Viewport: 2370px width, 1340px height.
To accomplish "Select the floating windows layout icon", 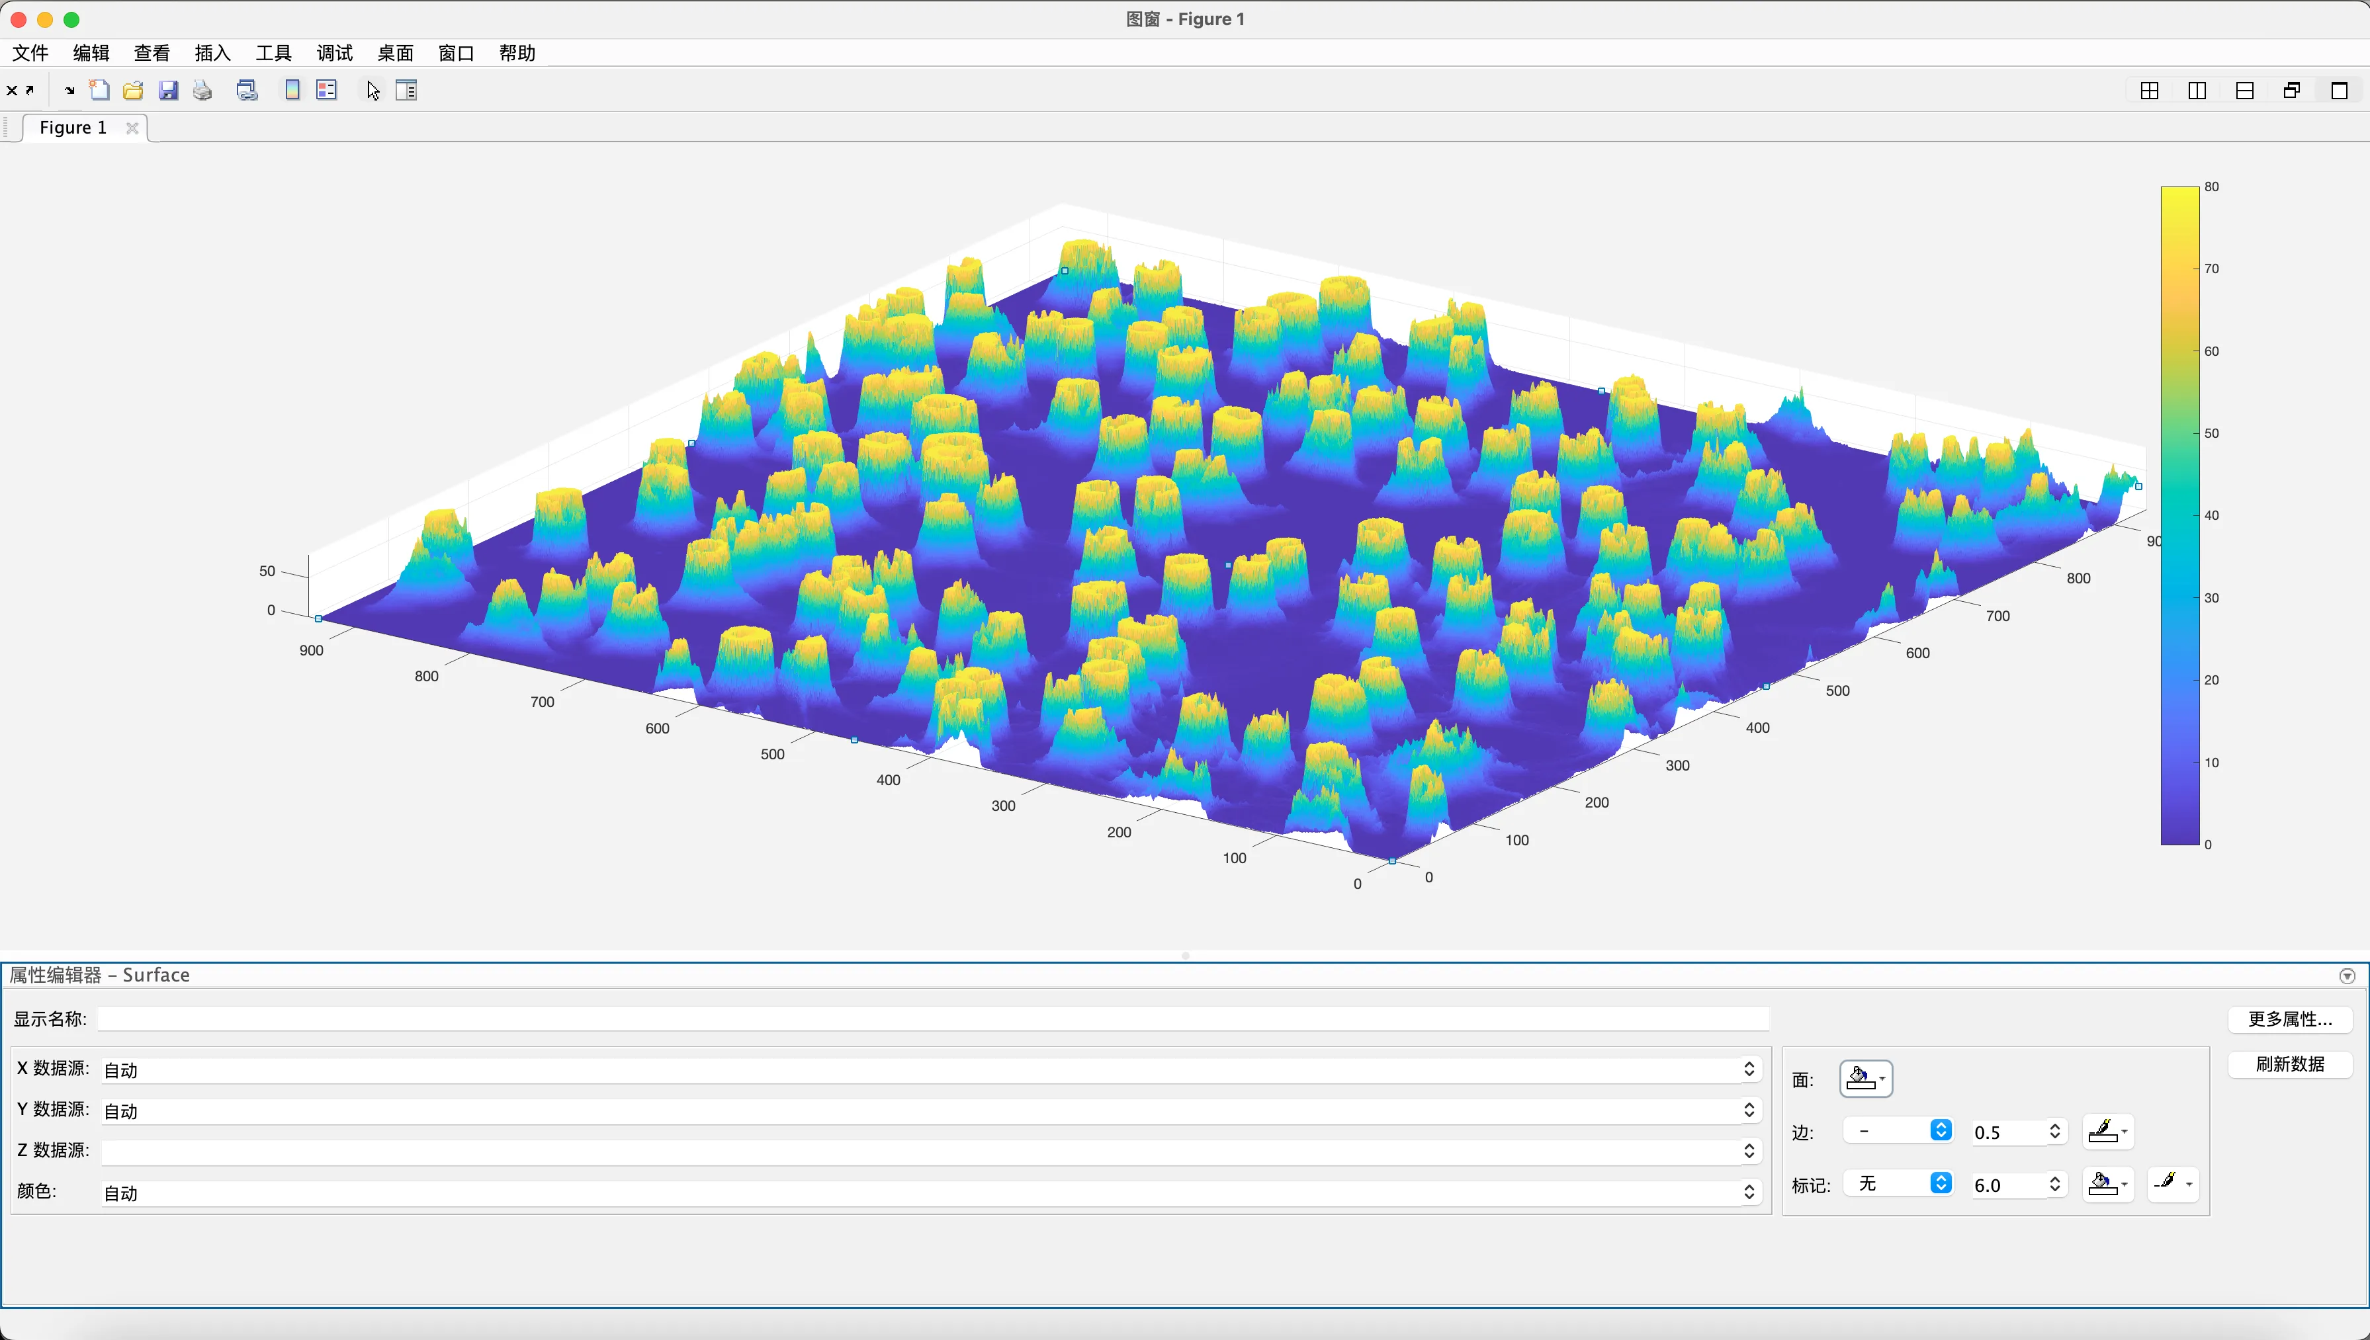I will (x=2292, y=90).
